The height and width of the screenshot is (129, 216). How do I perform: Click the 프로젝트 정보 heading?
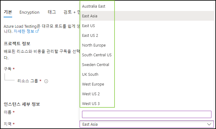tap(17, 44)
